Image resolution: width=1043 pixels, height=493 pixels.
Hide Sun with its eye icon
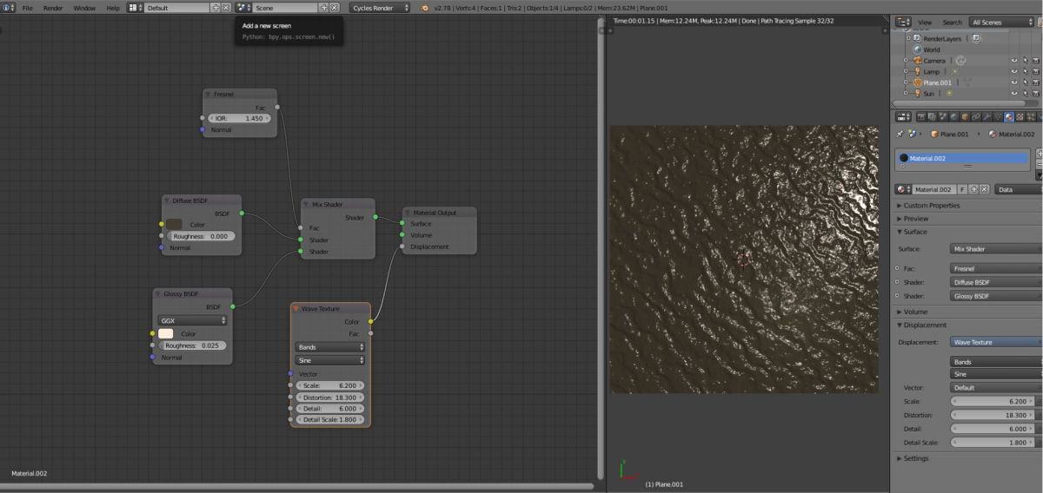[x=1013, y=94]
